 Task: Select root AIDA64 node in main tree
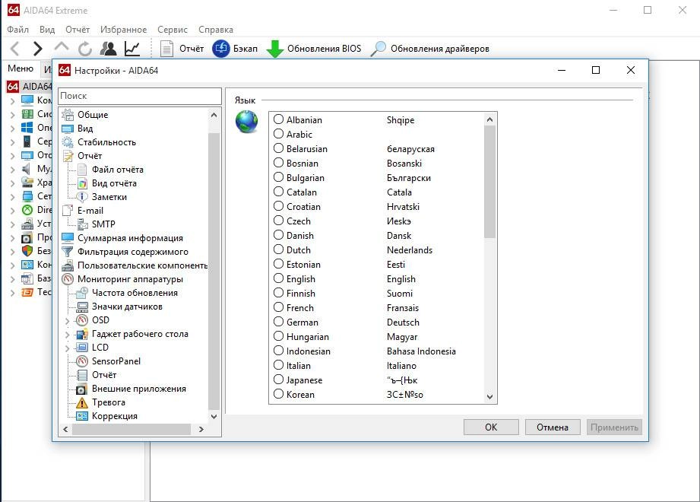[30, 86]
